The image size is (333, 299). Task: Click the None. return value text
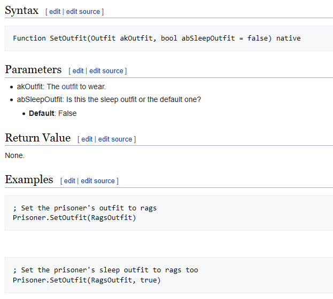coord(14,155)
